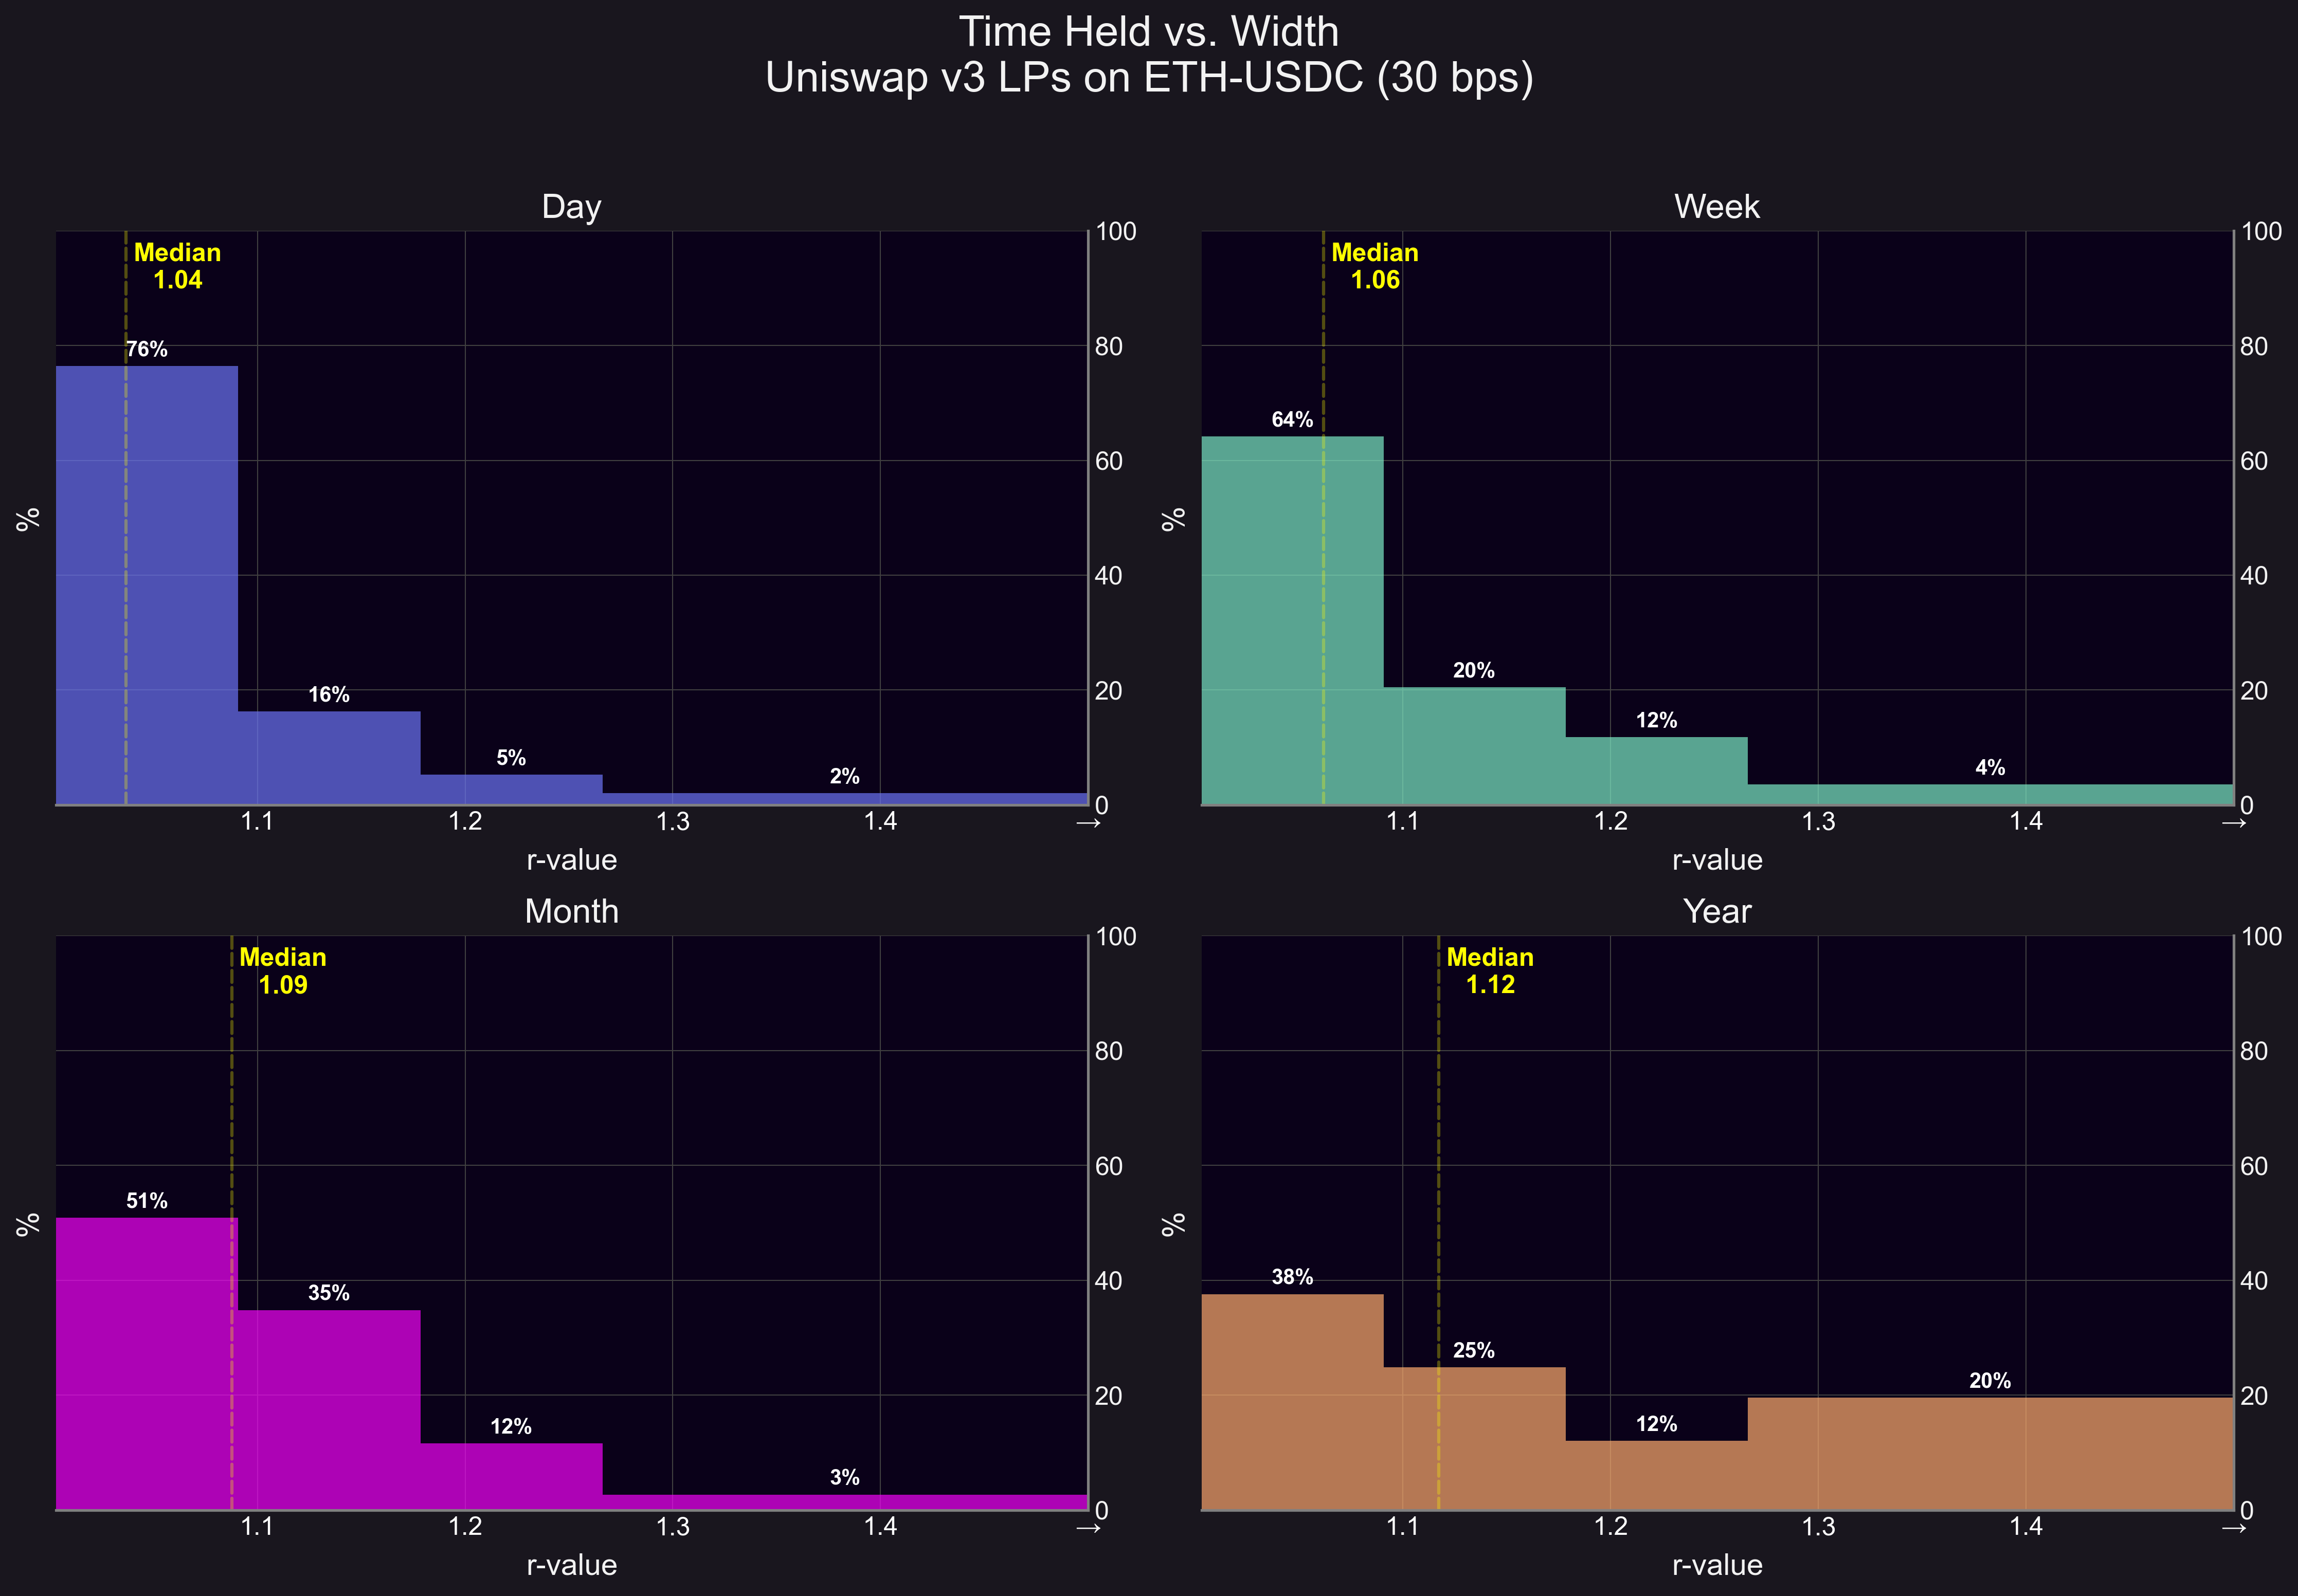This screenshot has width=2298, height=1596.
Task: Click the Month subplot title
Action: (571, 912)
